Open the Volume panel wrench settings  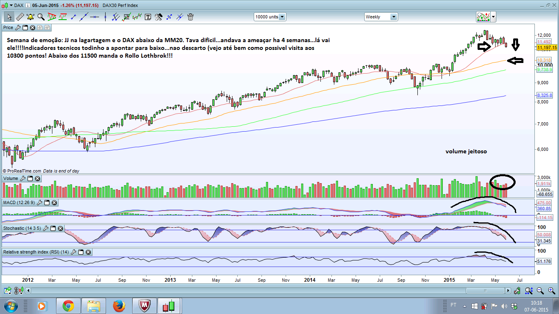23,178
